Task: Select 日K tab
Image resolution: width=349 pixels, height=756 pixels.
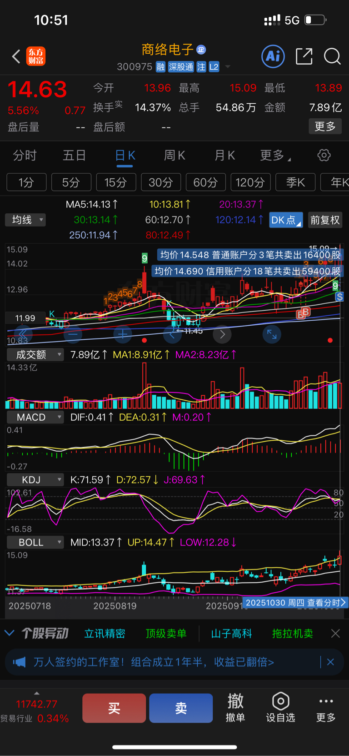Action: point(125,156)
